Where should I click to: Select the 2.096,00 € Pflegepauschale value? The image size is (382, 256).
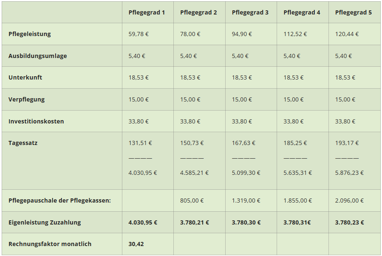[x=349, y=200]
